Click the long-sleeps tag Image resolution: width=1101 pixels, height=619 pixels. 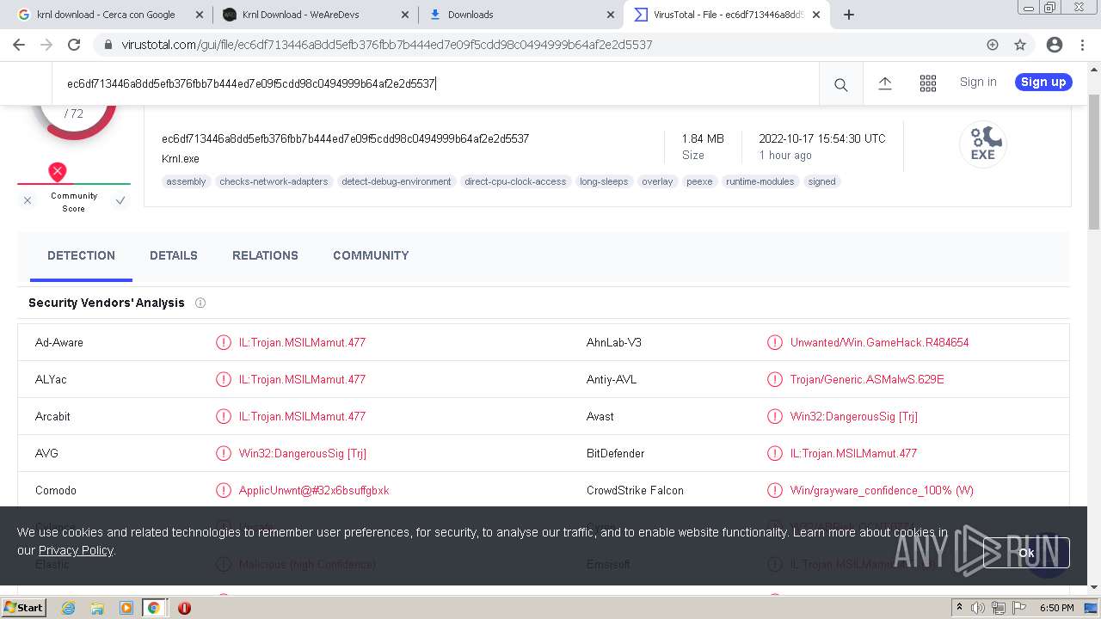(604, 181)
